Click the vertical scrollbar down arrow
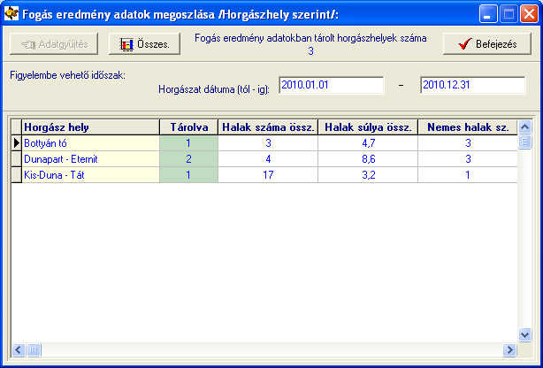 524,334
